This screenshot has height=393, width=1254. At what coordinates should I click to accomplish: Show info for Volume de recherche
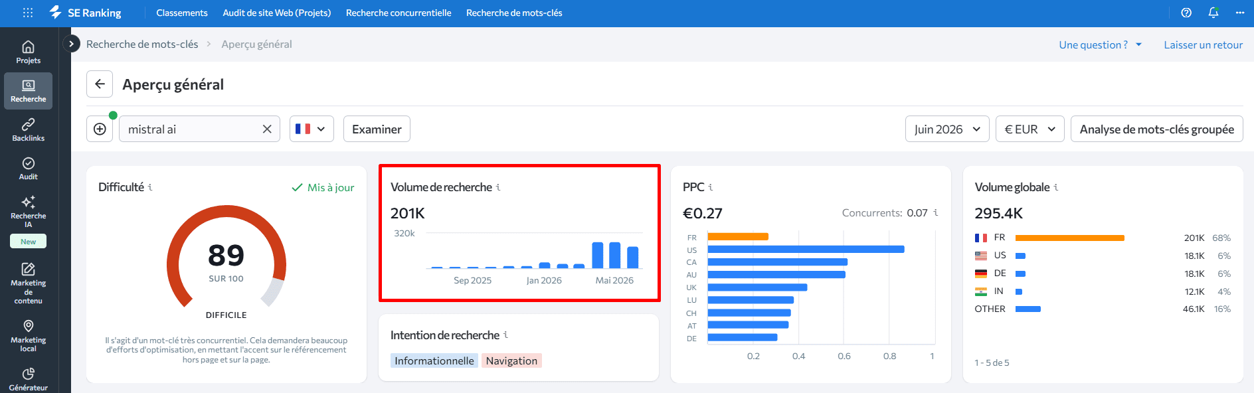498,187
